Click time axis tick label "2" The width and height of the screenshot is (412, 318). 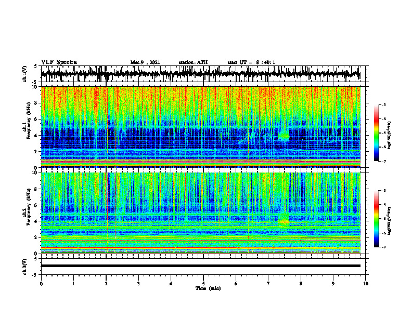tap(106, 284)
